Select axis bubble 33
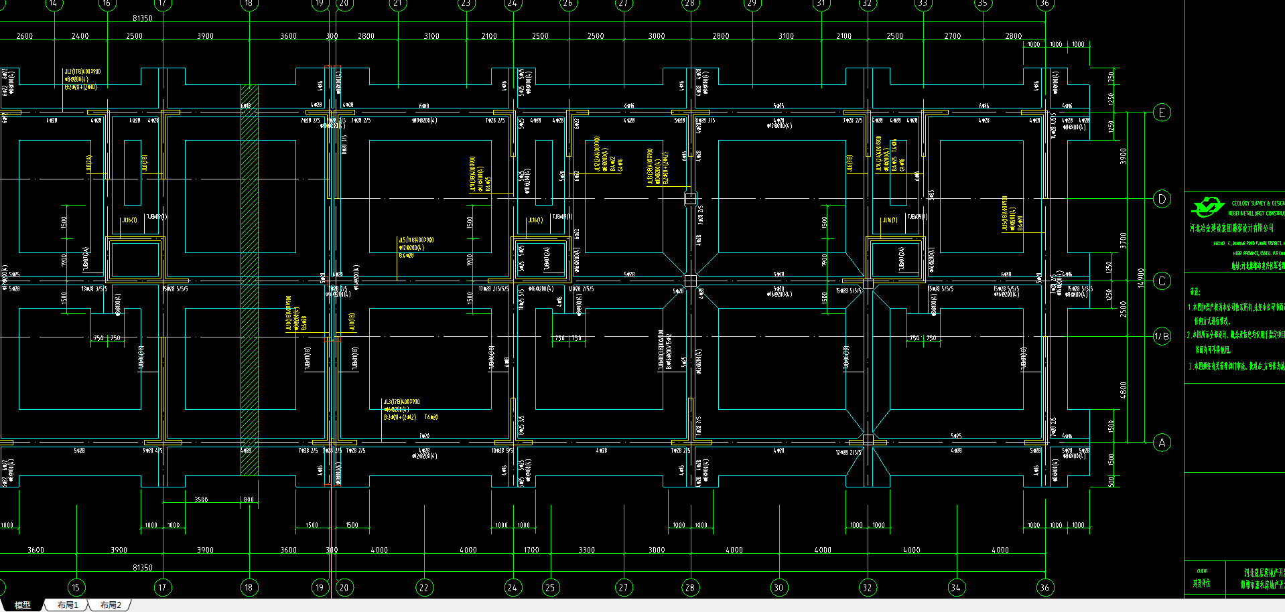 pos(923,3)
